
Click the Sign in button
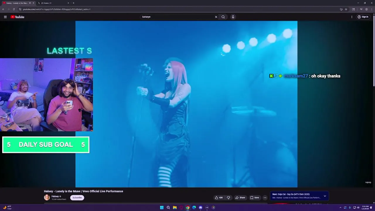[x=363, y=17]
